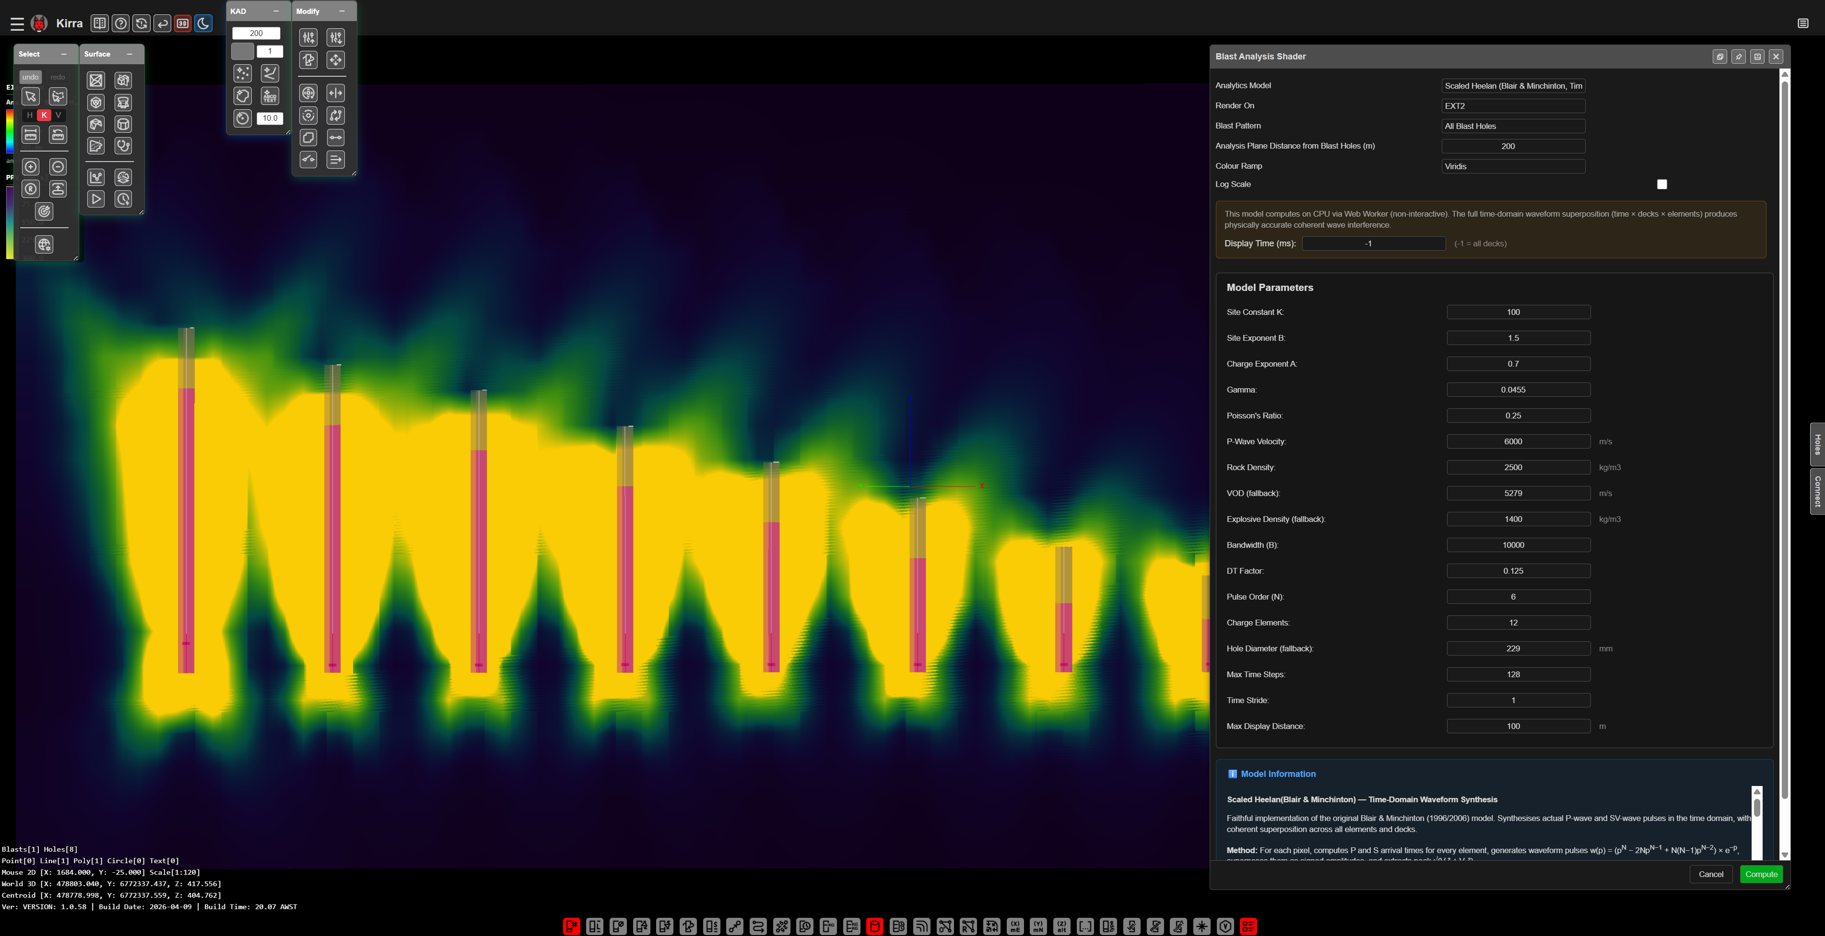
Task: Collapse the Modify panel
Action: pyautogui.click(x=342, y=12)
